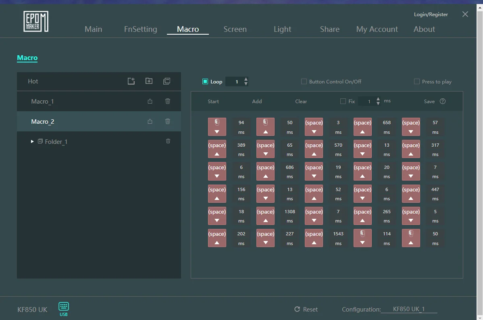Decrease the Fix ms value with down arrow
The image size is (483, 320).
pos(378,104)
